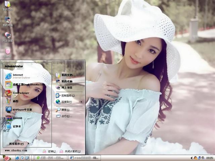The width and height of the screenshot is (215, 161).
Task: Open the Zhuoku desktop theme shortcut
Action: point(25,85)
